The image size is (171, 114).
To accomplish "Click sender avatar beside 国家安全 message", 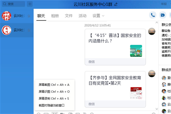I will [x=152, y=32].
